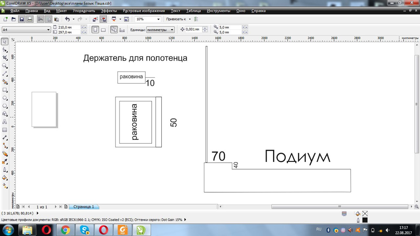Click the black outline color swatch
The width and height of the screenshot is (420, 236).
(x=365, y=220)
